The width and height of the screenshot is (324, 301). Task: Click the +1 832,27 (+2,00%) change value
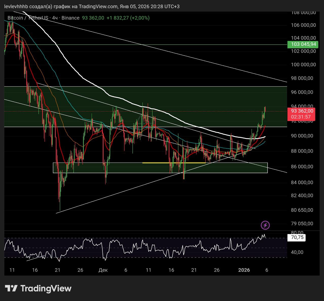(128, 18)
